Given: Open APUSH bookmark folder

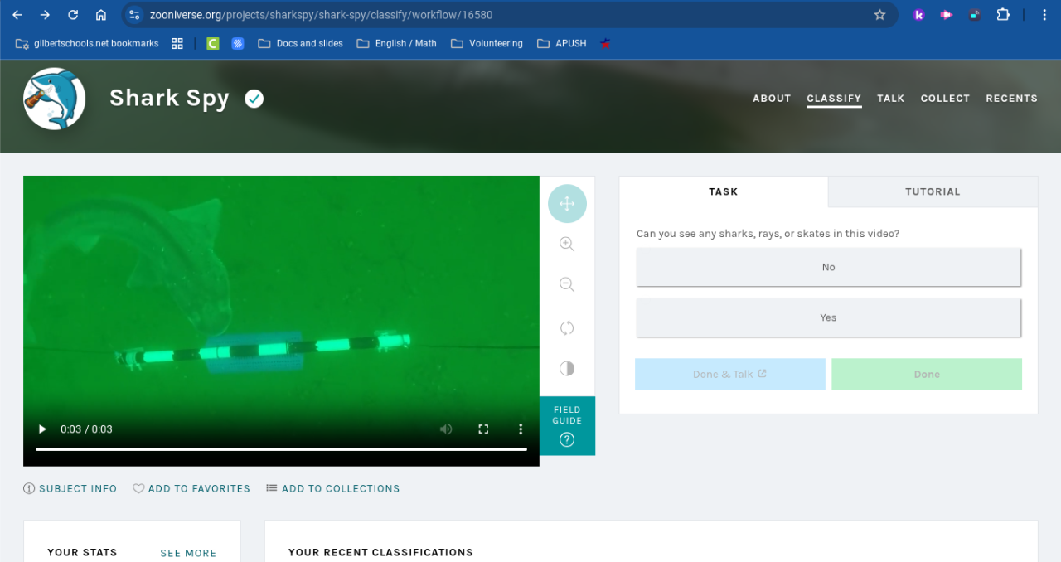Looking at the screenshot, I should pos(561,43).
